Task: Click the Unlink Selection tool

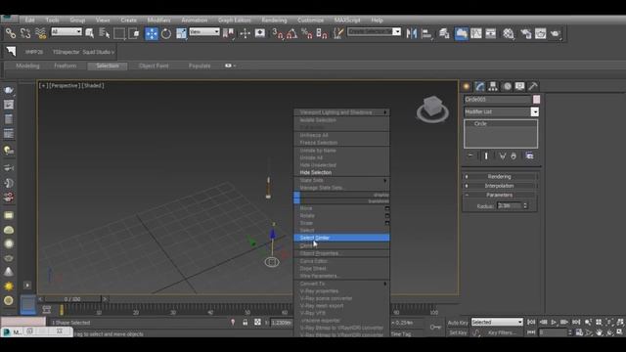Action: pos(25,33)
